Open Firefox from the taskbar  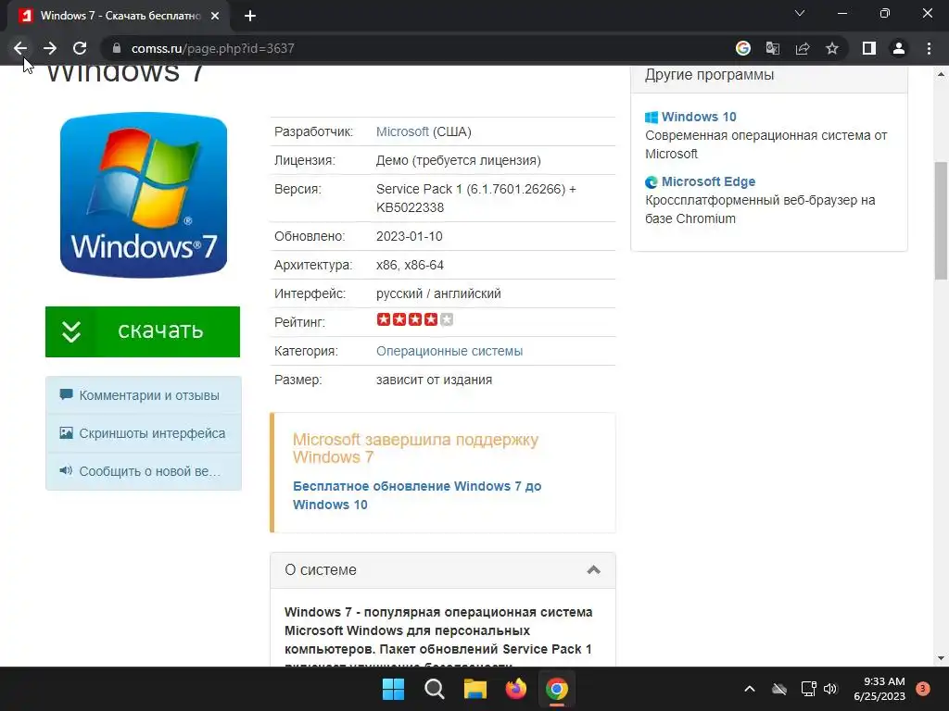pyautogui.click(x=515, y=689)
